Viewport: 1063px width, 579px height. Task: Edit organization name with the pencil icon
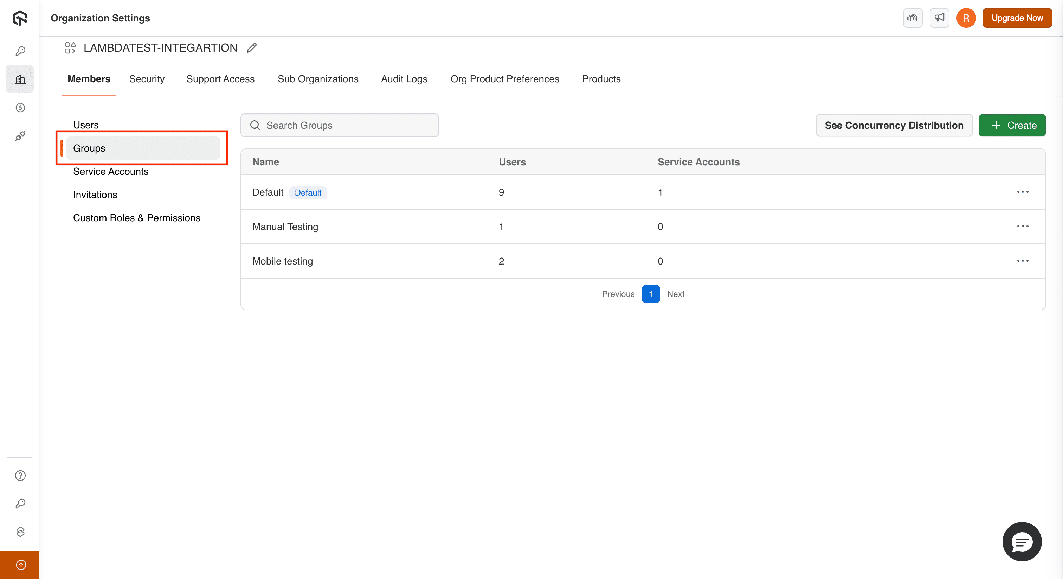(x=252, y=48)
